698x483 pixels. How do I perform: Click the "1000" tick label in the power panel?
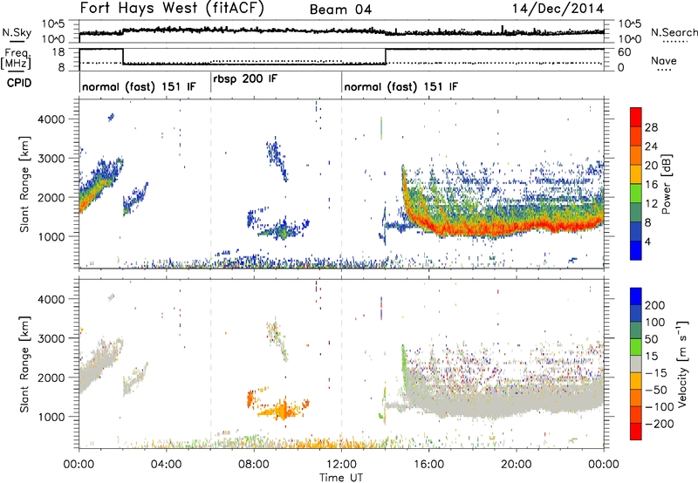pyautogui.click(x=51, y=236)
